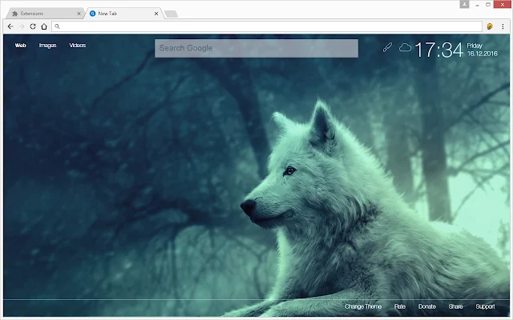513x320 pixels.
Task: Open the Share link
Action: tap(455, 306)
